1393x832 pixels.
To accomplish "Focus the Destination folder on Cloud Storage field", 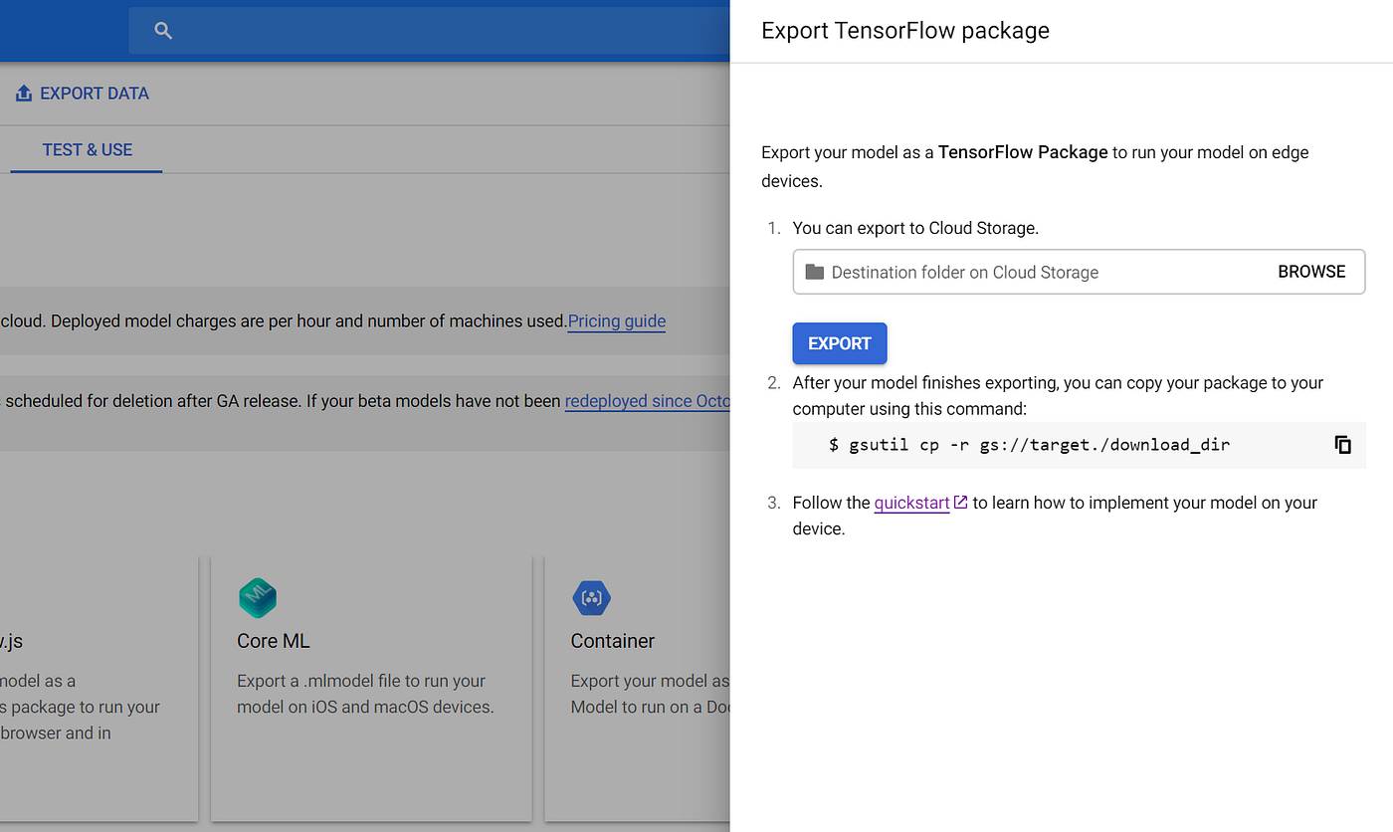I will click(1079, 272).
